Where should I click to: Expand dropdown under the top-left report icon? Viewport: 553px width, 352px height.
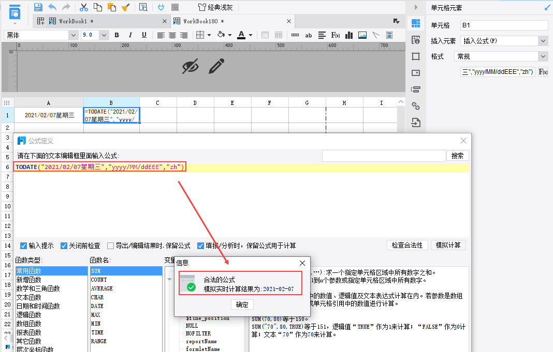[15, 24]
